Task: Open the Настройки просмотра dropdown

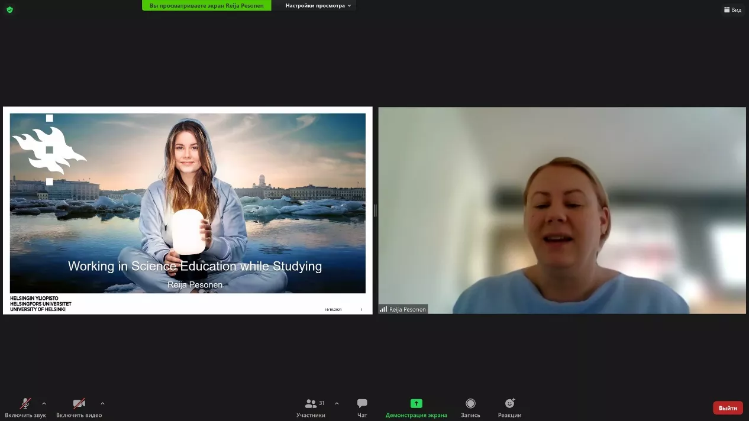Action: click(x=318, y=5)
